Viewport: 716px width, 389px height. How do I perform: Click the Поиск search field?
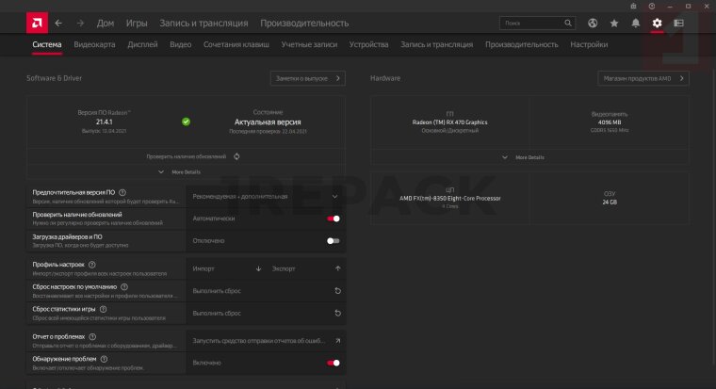click(537, 23)
